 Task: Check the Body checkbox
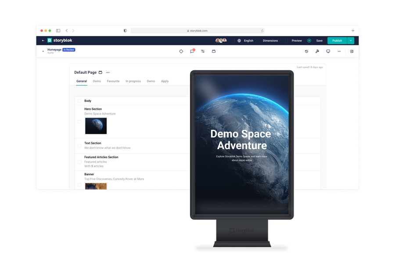pos(79,101)
